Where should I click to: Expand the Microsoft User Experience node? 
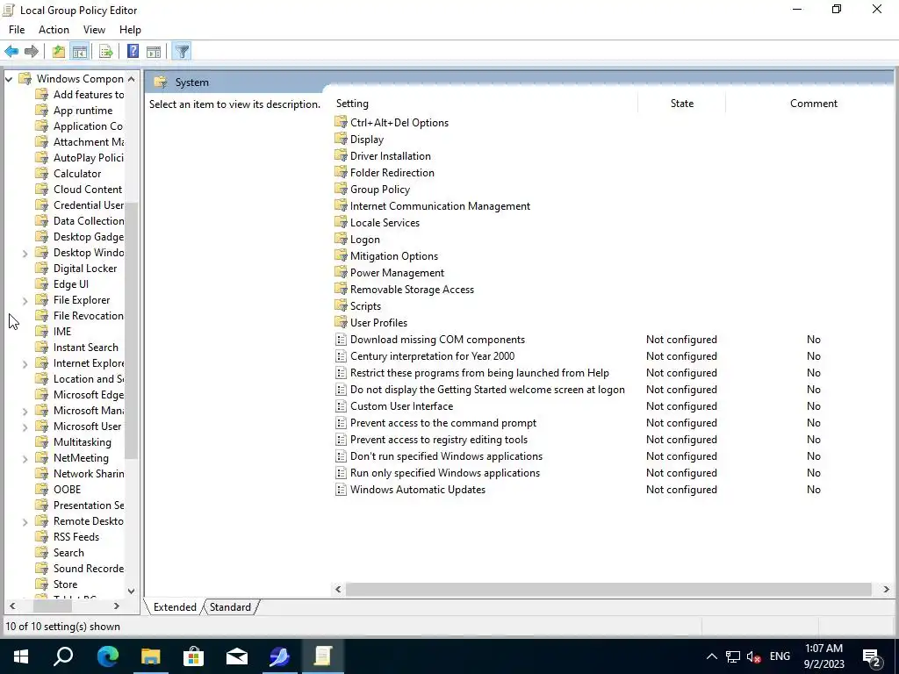point(25,427)
